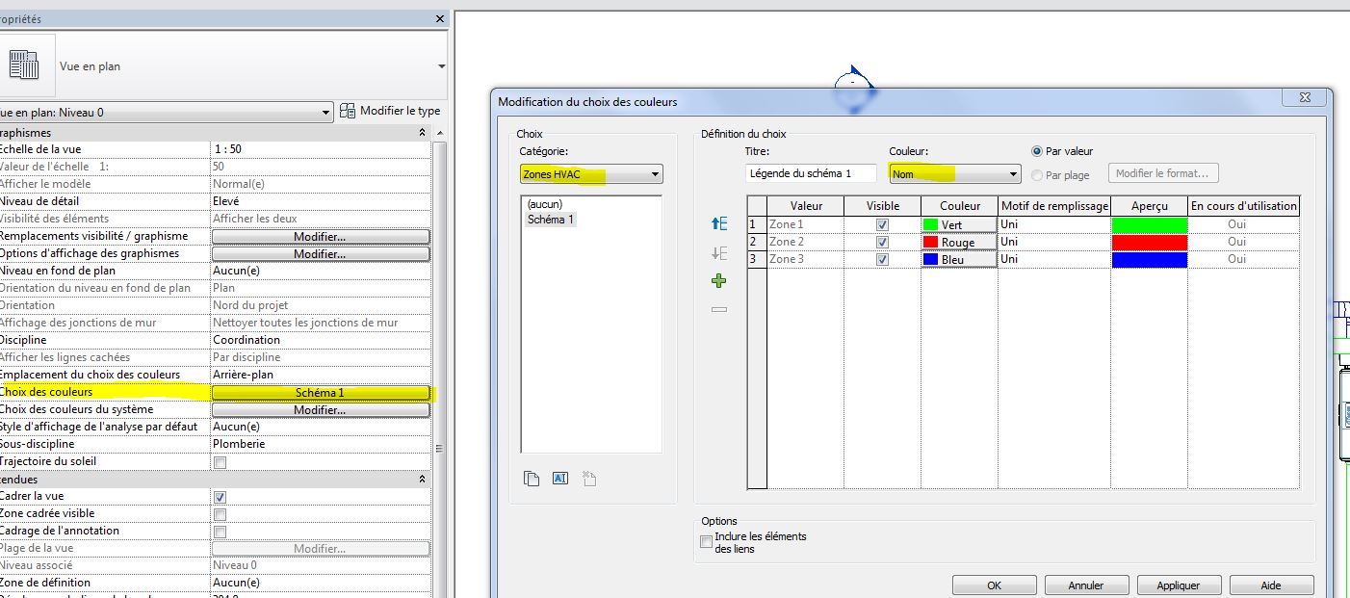Uncheck Visible checkbox for Zone 1
This screenshot has width=1350, height=598.
pyautogui.click(x=882, y=224)
